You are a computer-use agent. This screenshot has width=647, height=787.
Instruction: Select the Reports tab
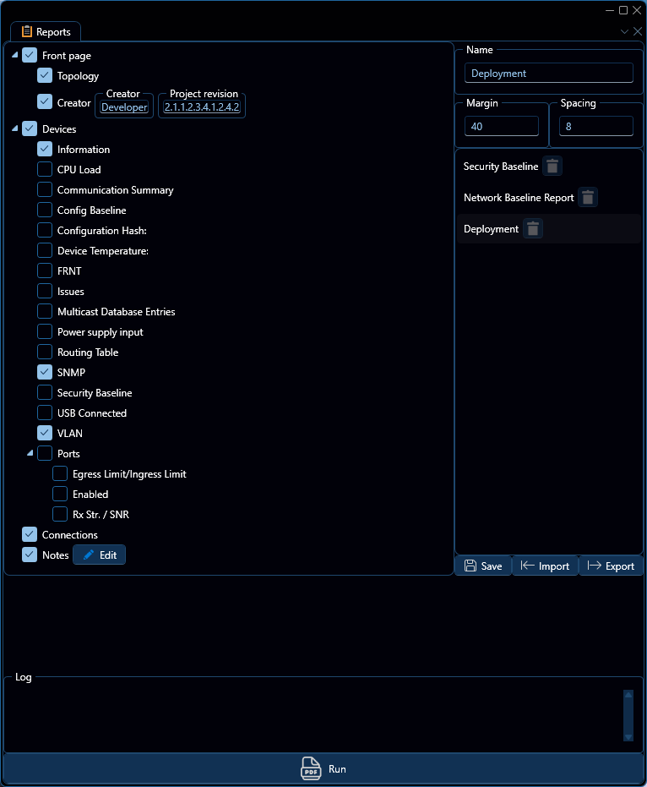coord(46,32)
